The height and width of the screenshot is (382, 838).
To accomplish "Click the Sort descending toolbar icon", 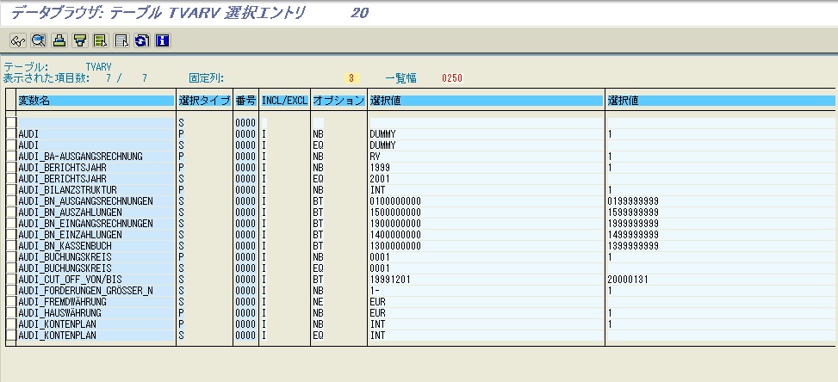I will (79, 40).
